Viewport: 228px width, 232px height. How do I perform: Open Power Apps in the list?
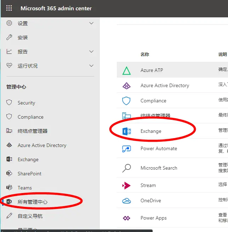(154, 218)
